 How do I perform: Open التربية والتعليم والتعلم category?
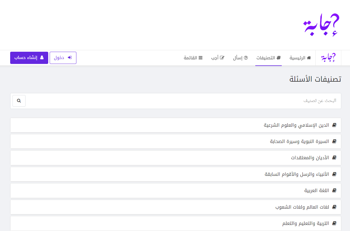click(x=306, y=223)
